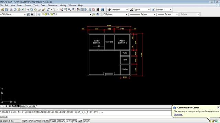Viewport: 220px width, 123px height.
Task: Open the Workspace Settings icon
Action: click(x=28, y=14)
